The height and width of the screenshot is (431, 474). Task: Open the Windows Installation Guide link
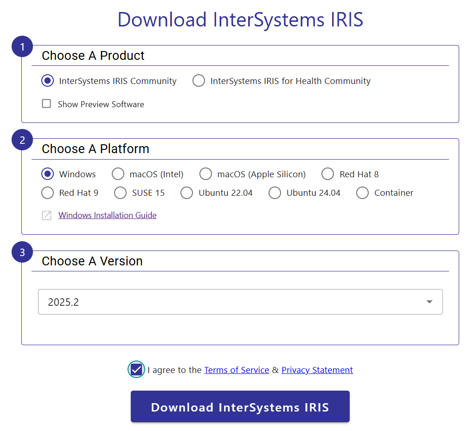(x=107, y=215)
